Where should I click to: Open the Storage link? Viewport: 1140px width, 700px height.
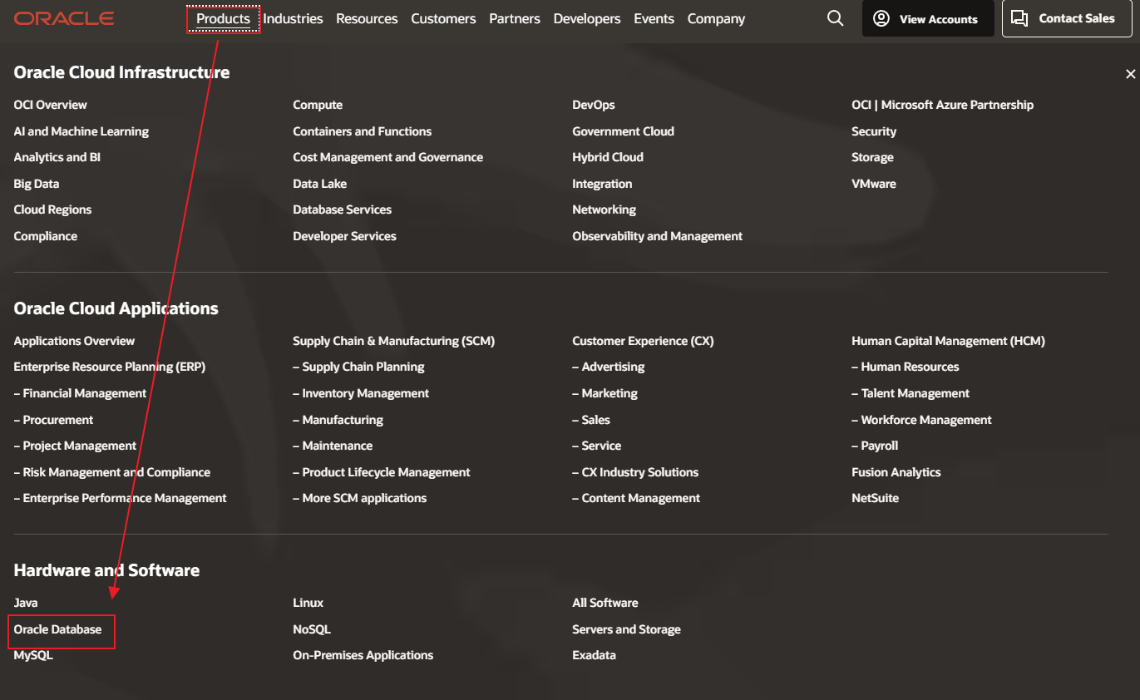click(x=873, y=157)
